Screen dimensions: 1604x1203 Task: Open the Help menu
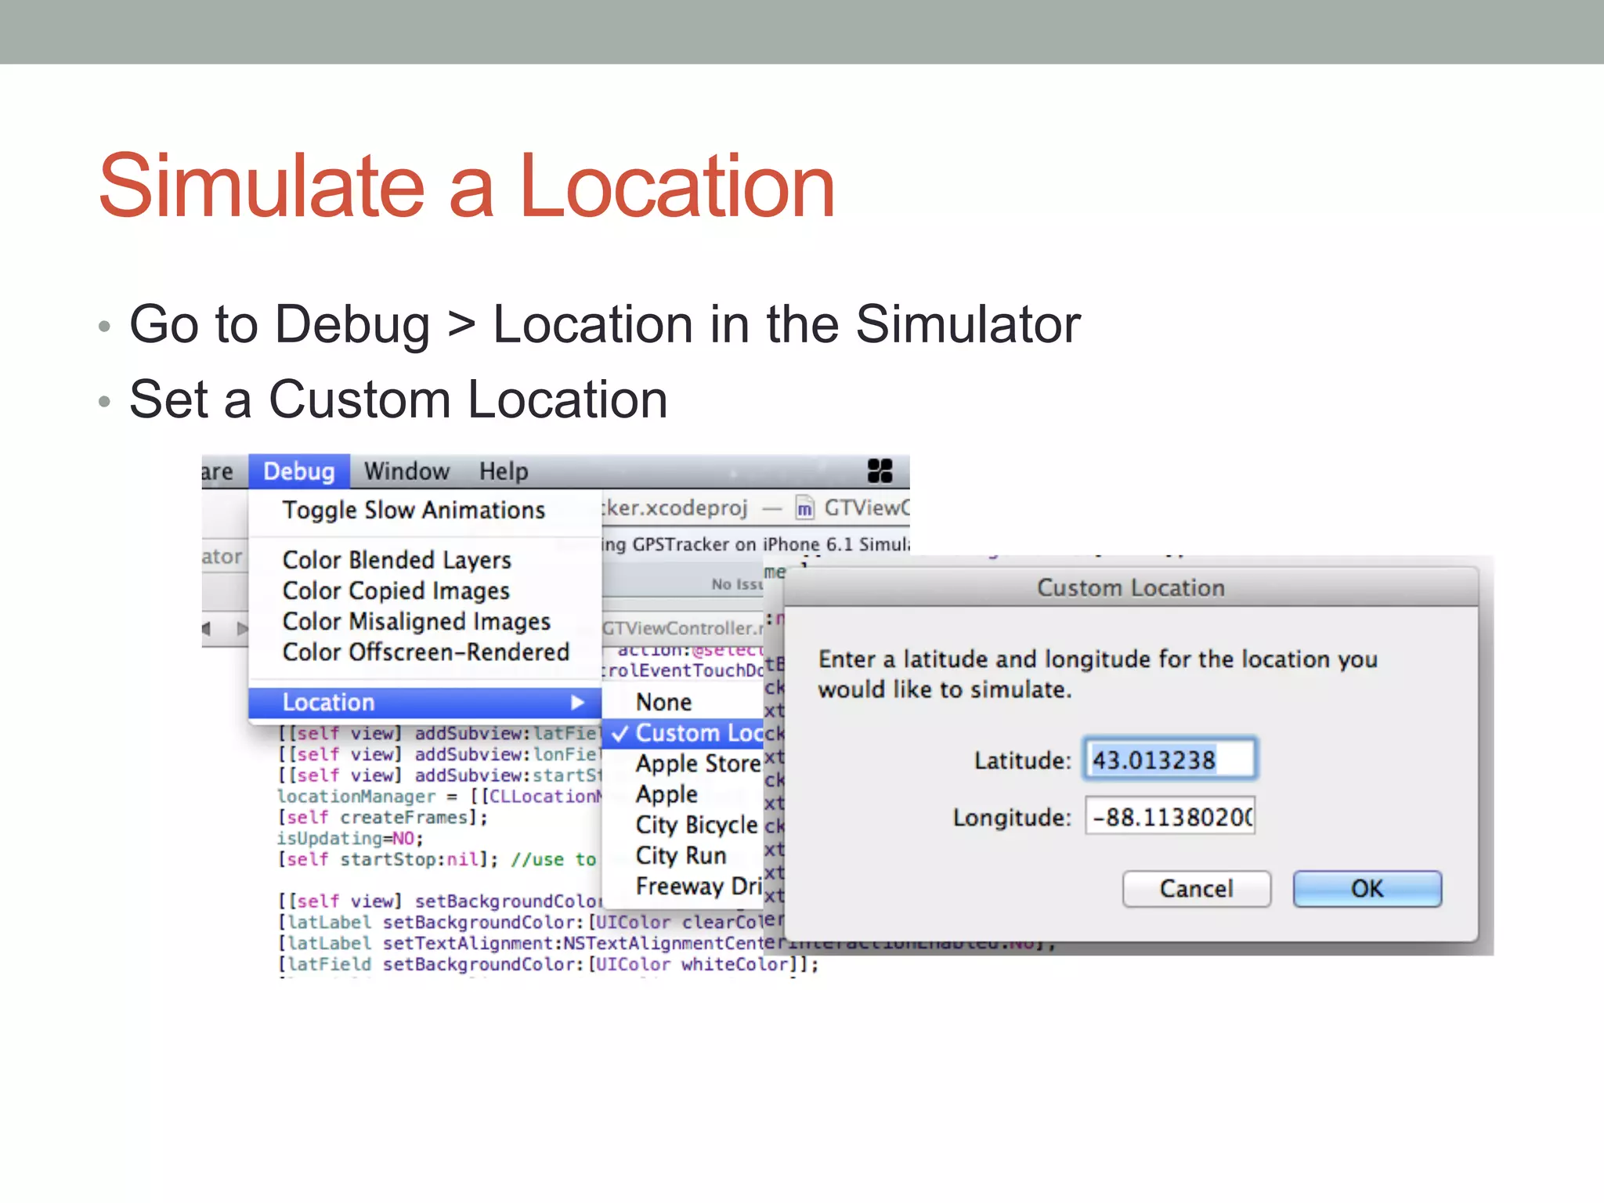pos(504,471)
